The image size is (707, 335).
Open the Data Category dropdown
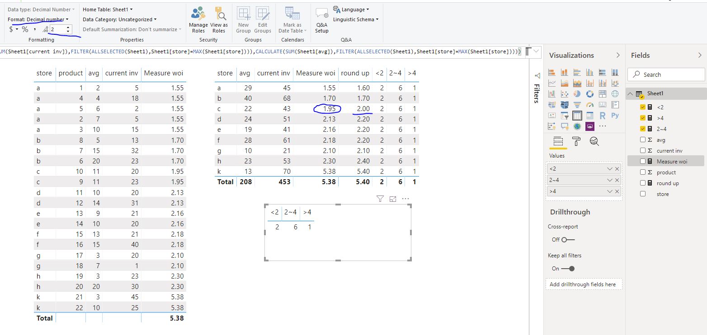120,19
